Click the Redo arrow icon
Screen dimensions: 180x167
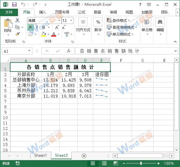pyautogui.click(x=35, y=4)
